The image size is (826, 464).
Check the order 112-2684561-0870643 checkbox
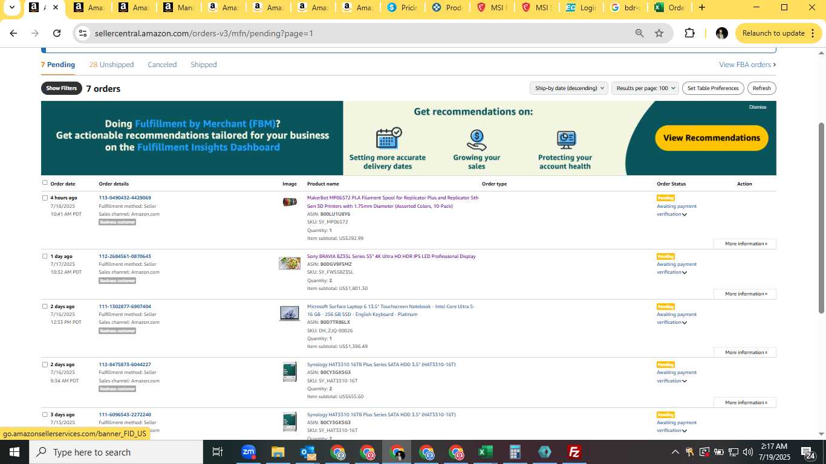[x=45, y=256]
